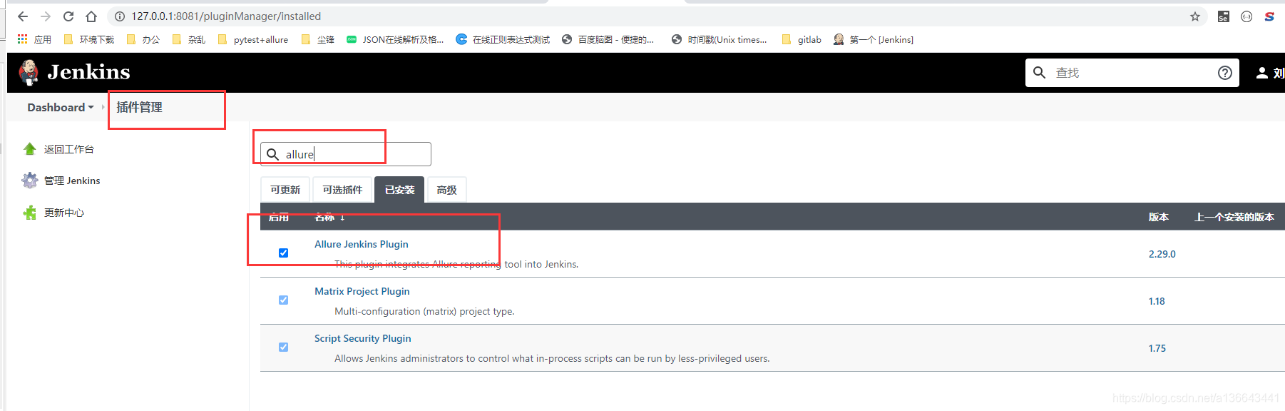Toggle Matrix Project Plugin checkbox

tap(283, 300)
